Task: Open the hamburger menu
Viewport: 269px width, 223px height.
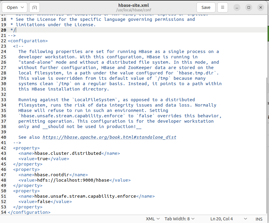Action: (223, 7)
